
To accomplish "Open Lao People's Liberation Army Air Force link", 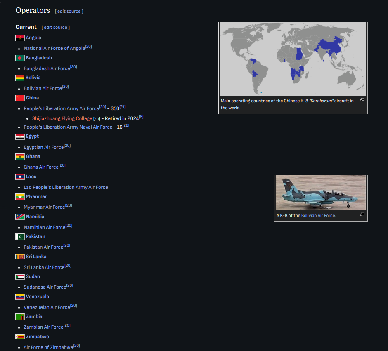I will pyautogui.click(x=66, y=188).
